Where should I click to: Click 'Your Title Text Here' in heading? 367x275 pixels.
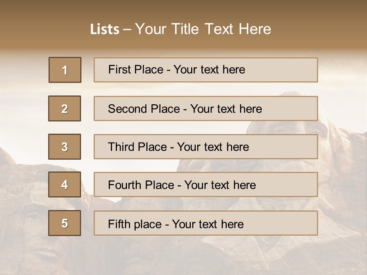tap(203, 29)
